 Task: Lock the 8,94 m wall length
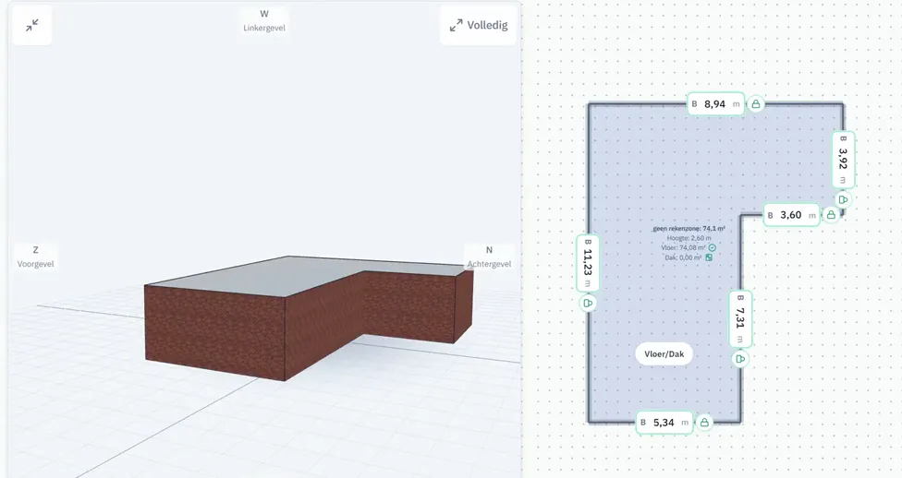click(756, 104)
